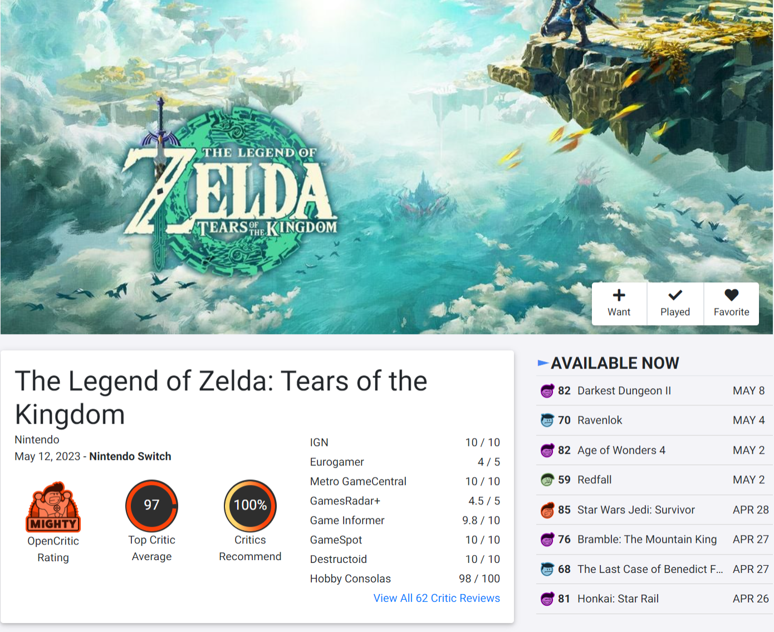The image size is (774, 632).
Task: Open the Metro GameCentral review
Action: point(358,481)
